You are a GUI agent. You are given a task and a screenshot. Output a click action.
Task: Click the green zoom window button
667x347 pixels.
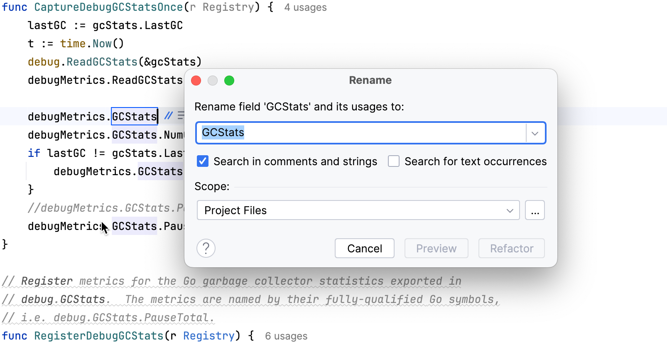point(229,81)
